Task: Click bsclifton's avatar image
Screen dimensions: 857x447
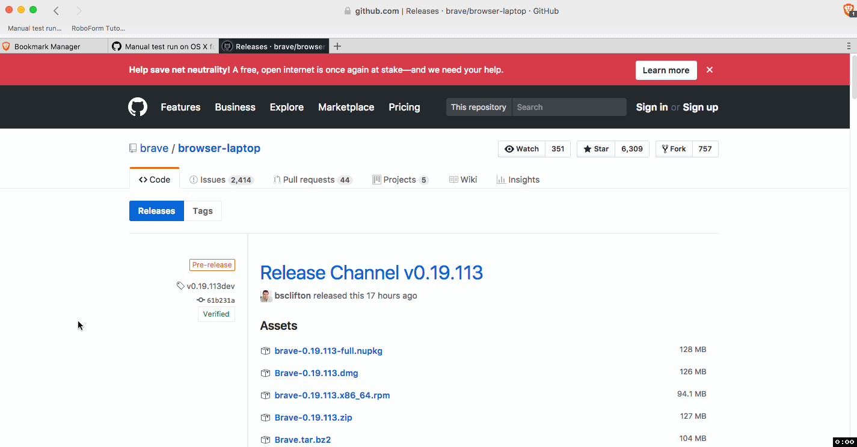Action: 266,296
